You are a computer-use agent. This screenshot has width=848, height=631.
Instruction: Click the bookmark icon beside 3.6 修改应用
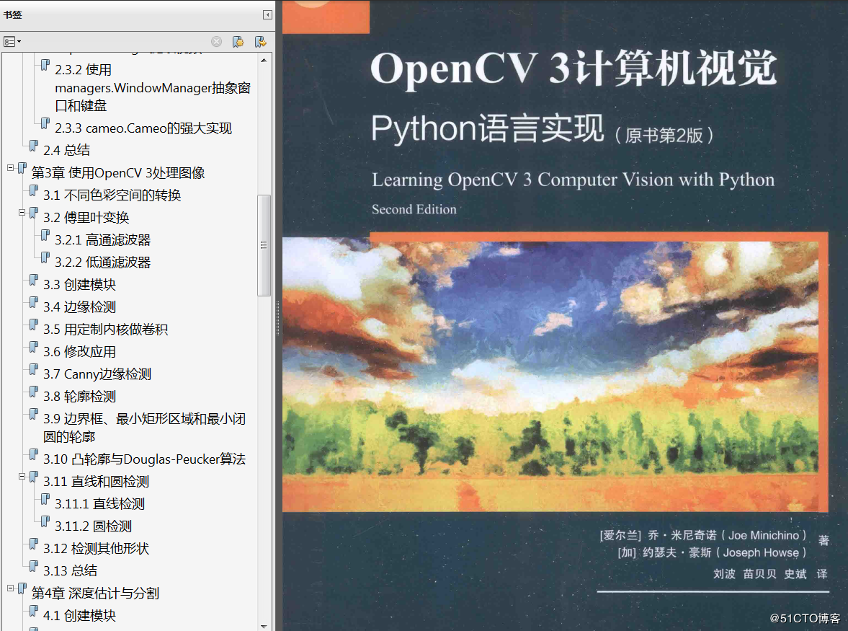tap(34, 348)
